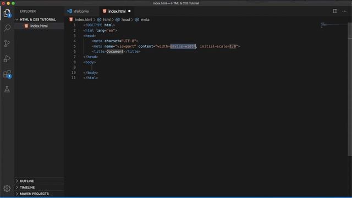Open the Source Control view
352x198 pixels.
tap(7, 43)
